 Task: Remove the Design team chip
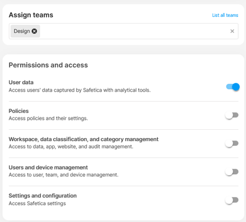(34, 31)
